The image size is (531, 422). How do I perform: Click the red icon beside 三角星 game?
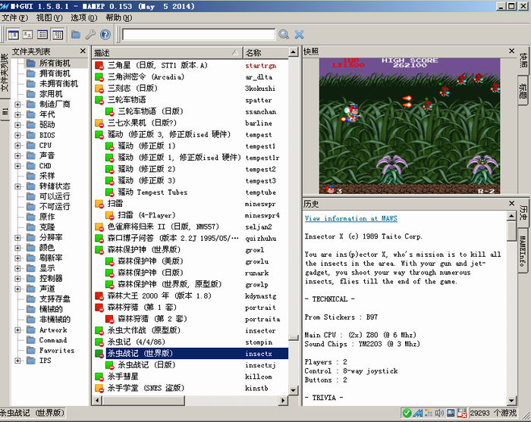pos(99,66)
